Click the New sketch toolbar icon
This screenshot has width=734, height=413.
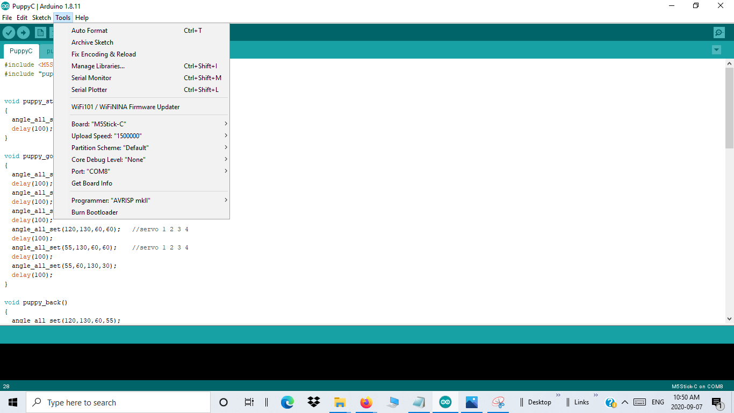(x=40, y=33)
